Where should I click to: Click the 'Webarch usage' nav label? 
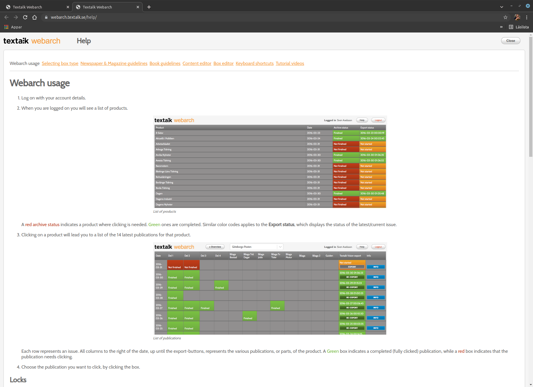pos(25,63)
